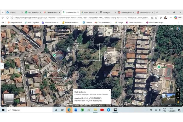Screen dimensions: 183x122
Task: Open the Microsoft Teams bookmark
Action: tap(50, 23)
